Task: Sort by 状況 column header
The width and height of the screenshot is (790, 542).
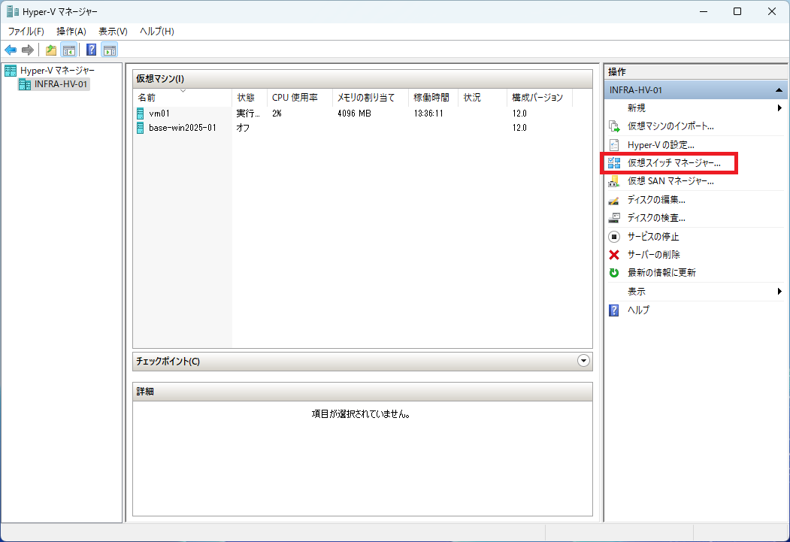Action: click(482, 97)
